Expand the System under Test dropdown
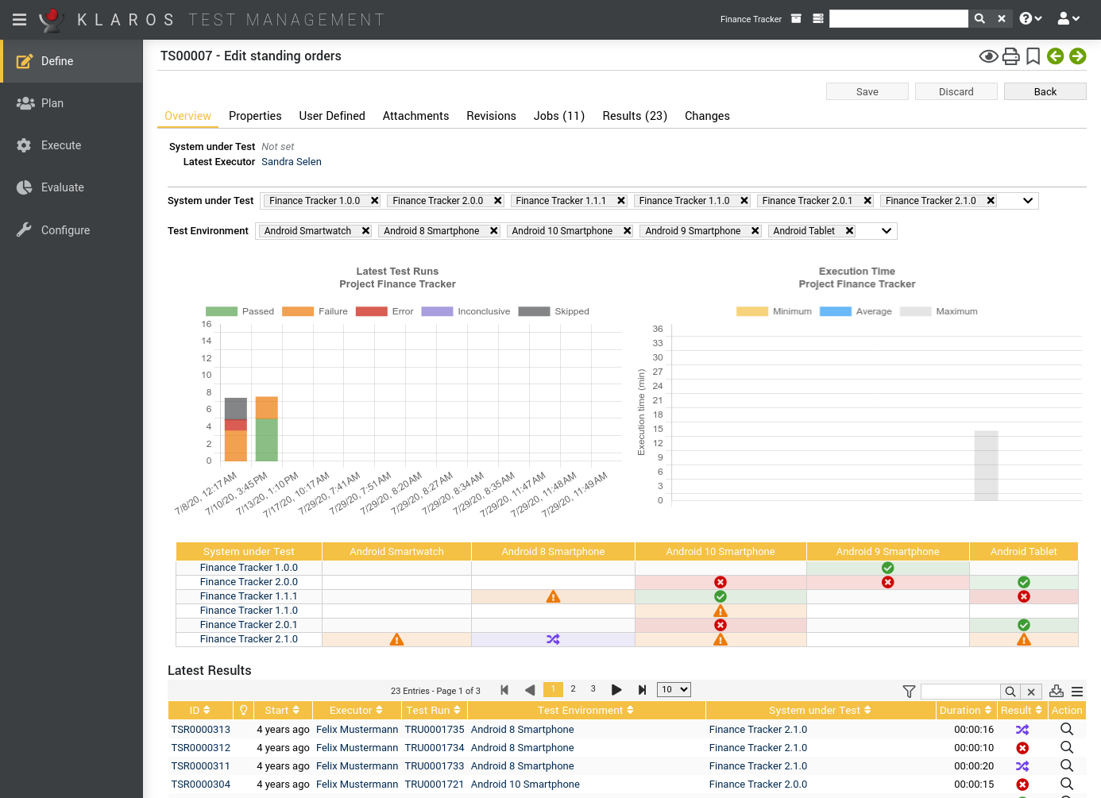The image size is (1101, 798). [1027, 200]
